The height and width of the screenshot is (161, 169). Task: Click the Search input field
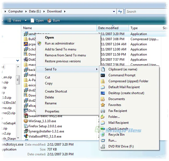tap(146, 11)
